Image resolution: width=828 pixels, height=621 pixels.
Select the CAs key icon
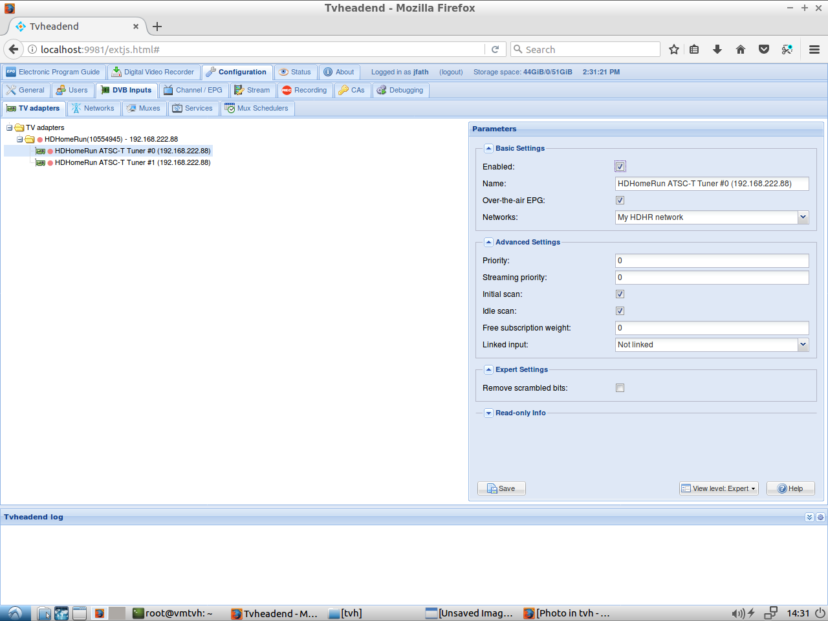click(342, 90)
